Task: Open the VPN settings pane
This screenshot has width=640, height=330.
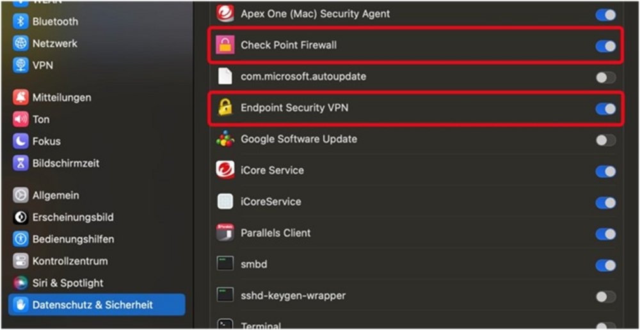Action: tap(42, 65)
